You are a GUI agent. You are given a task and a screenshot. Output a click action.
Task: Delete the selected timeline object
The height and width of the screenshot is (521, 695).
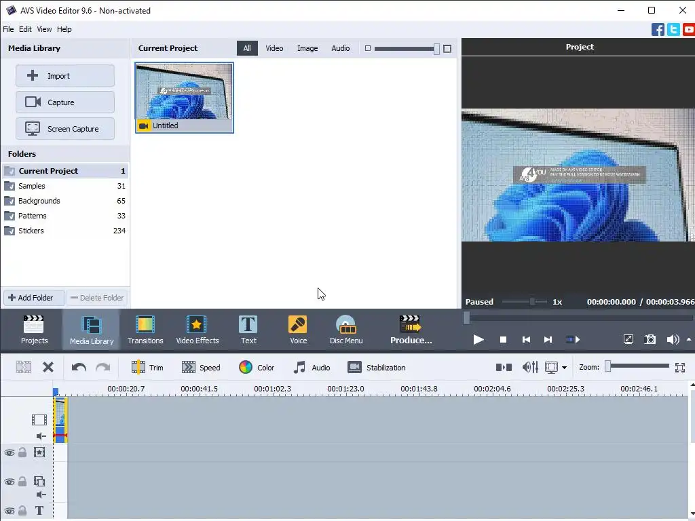click(x=48, y=367)
